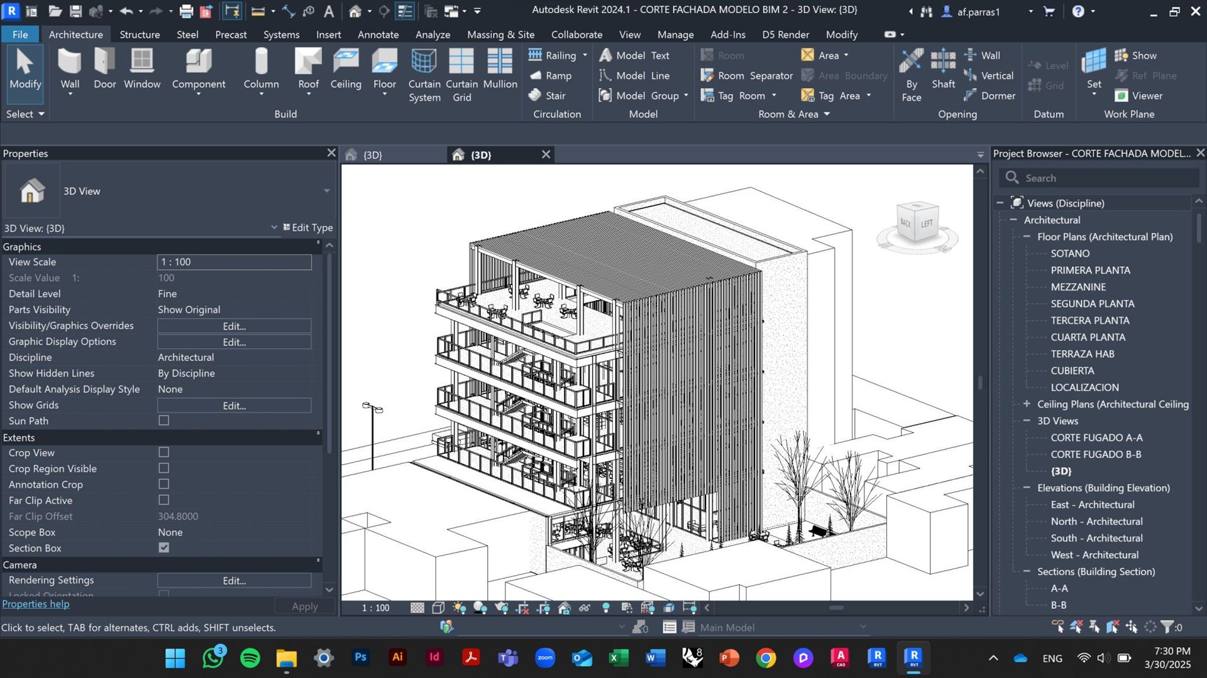Viewport: 1207px width, 678px height.
Task: Click Edit for Rendering Settings
Action: (x=234, y=581)
